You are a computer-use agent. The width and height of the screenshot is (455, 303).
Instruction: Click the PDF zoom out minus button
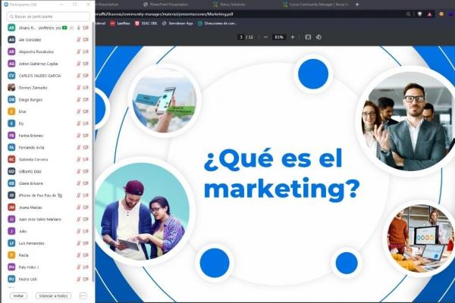coord(266,36)
